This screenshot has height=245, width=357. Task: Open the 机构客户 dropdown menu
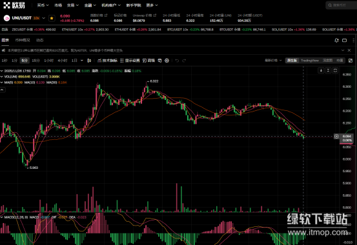[111, 5]
